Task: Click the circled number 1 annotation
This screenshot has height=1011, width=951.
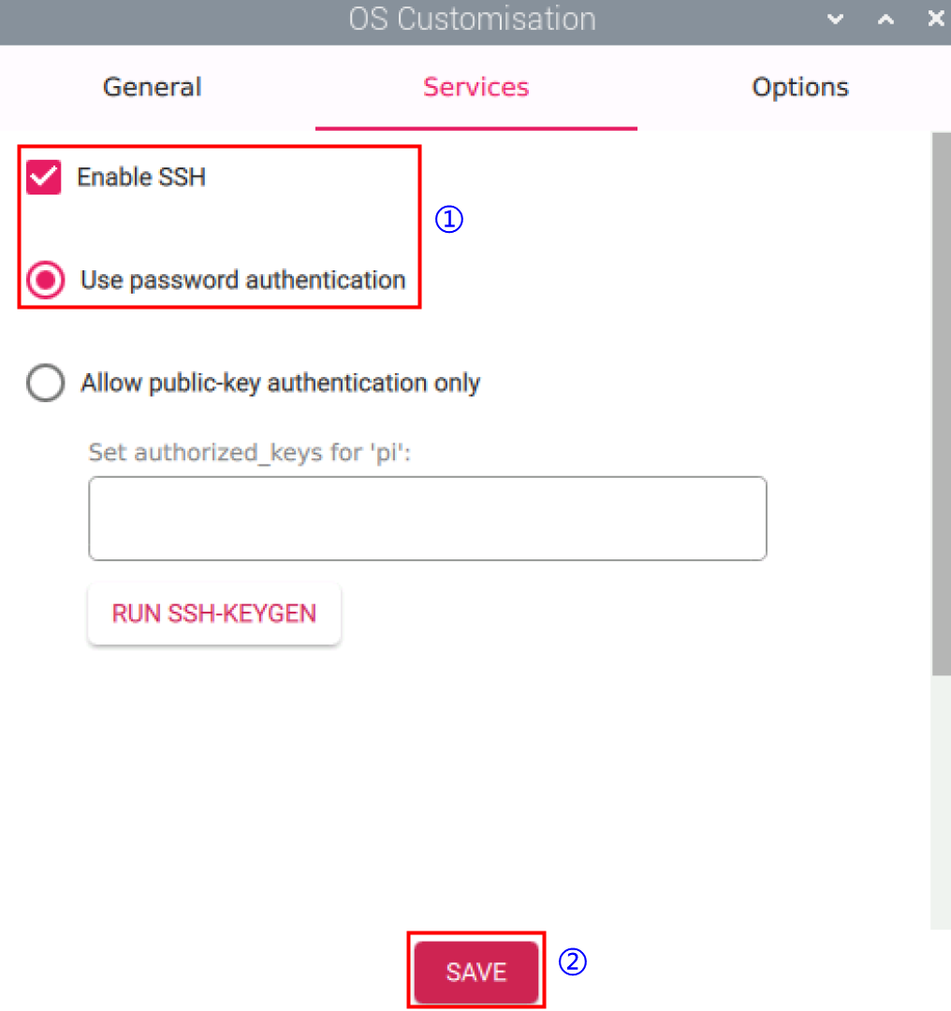Action: click(x=448, y=220)
